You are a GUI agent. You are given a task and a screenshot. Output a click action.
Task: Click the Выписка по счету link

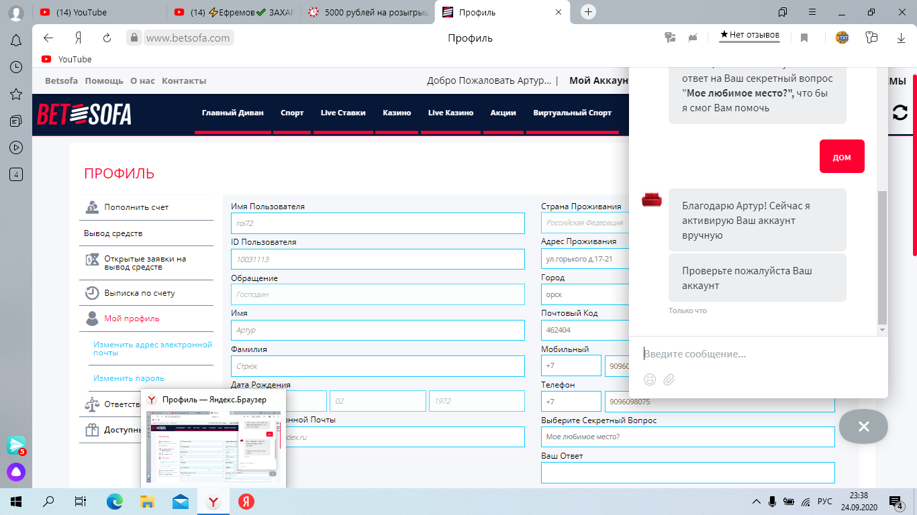(x=139, y=293)
